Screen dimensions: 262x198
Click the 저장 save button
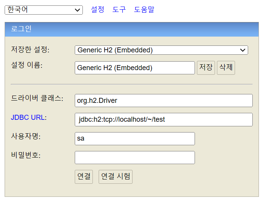point(206,68)
